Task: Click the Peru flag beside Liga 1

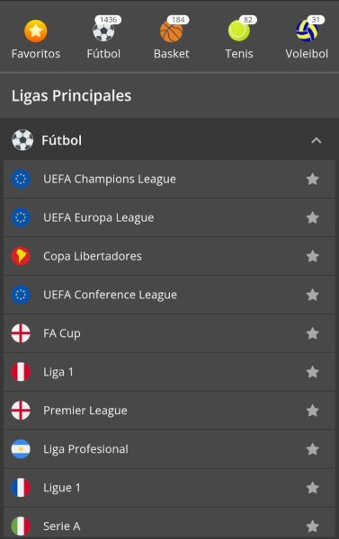Action: click(21, 372)
